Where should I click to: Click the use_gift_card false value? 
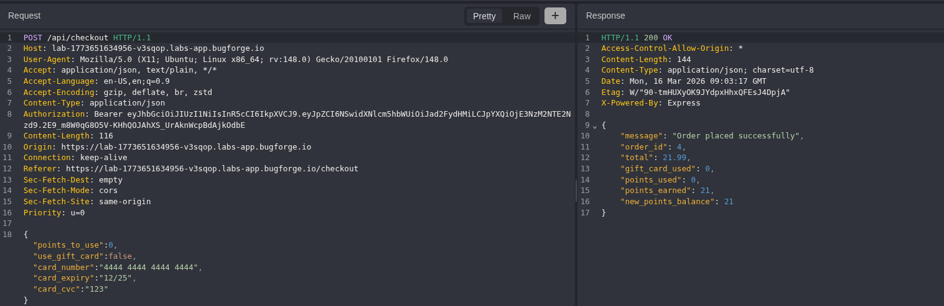tap(120, 256)
